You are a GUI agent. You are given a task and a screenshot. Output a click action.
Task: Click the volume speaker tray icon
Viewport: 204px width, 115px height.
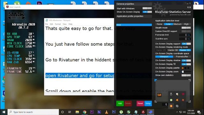(184, 112)
